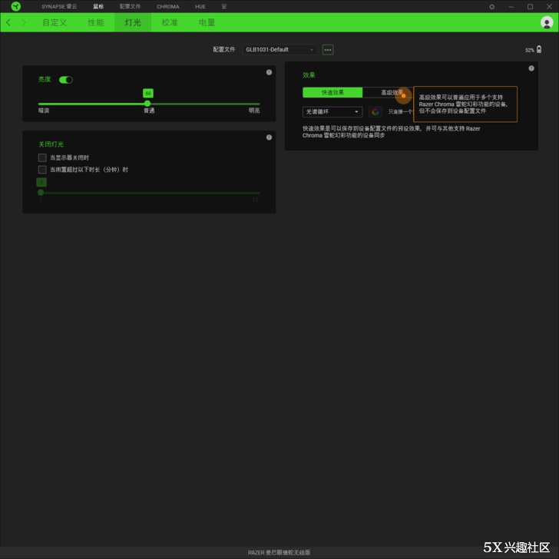Open the GLB1031-Default profile dropdown
Viewport: 559px width, 559px height.
coord(279,50)
